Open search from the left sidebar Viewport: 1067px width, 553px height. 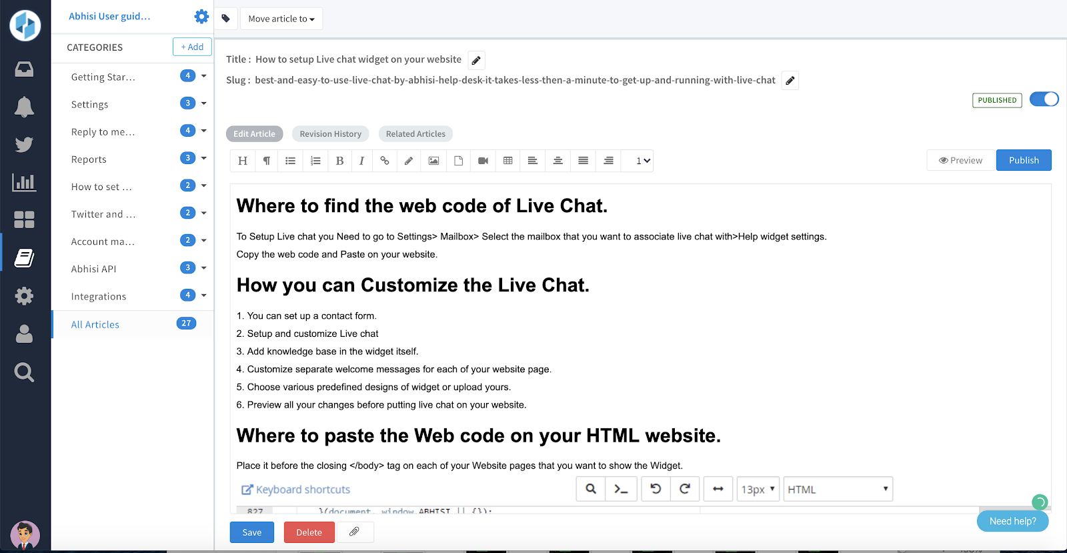click(x=24, y=372)
